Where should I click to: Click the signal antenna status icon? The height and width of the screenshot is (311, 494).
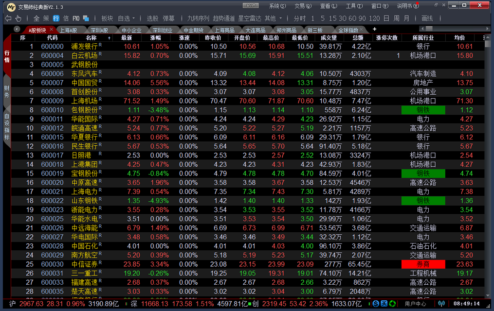pos(441,304)
